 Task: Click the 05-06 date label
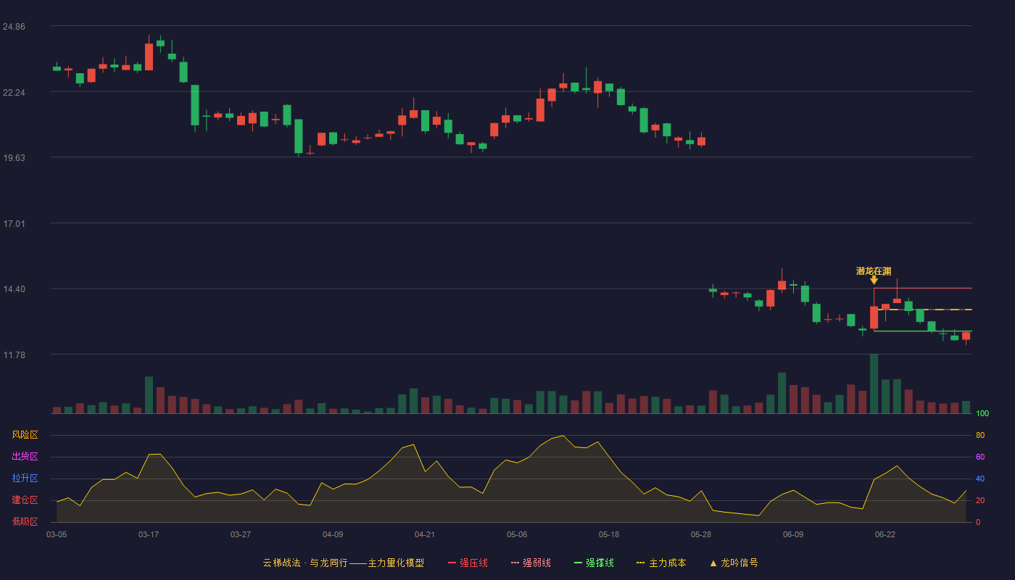click(517, 534)
